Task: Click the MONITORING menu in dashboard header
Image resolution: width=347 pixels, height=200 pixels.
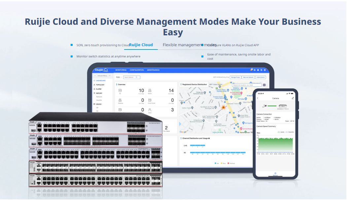Action: point(121,70)
